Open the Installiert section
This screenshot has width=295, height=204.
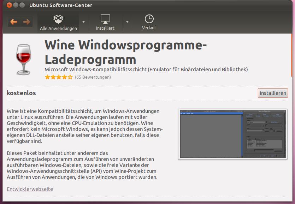pos(105,23)
